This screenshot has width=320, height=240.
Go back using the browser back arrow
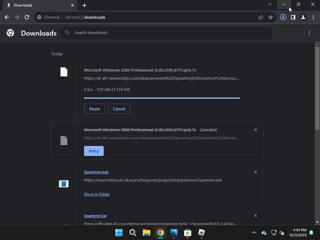[x=7, y=17]
